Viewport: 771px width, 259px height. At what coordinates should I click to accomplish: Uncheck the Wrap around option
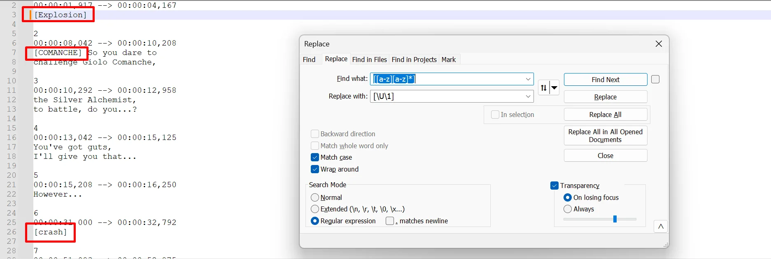pos(315,169)
